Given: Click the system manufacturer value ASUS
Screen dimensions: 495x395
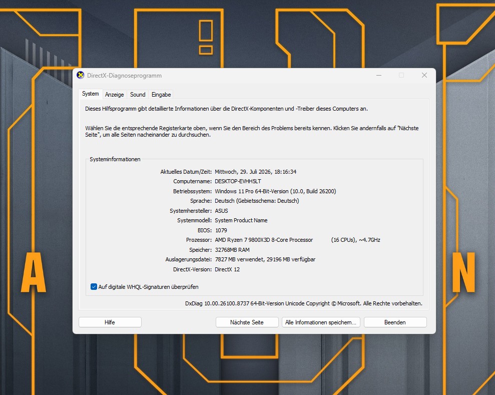Looking at the screenshot, I should tap(221, 211).
